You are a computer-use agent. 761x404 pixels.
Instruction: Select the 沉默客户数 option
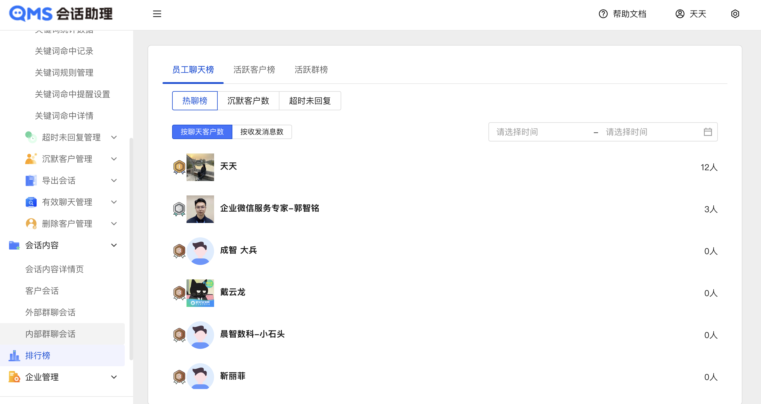click(x=248, y=101)
